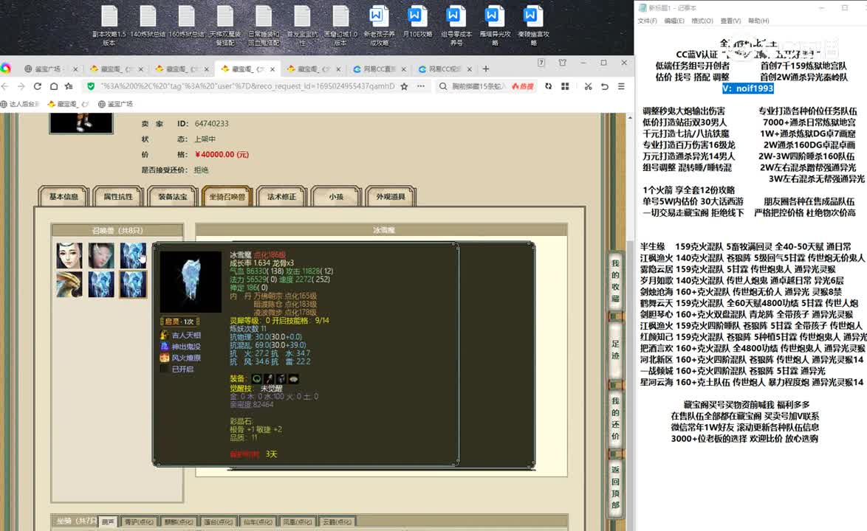Viewport: 867px width, 531px height.
Task: Open 我的还价 side button
Action: coord(615,418)
